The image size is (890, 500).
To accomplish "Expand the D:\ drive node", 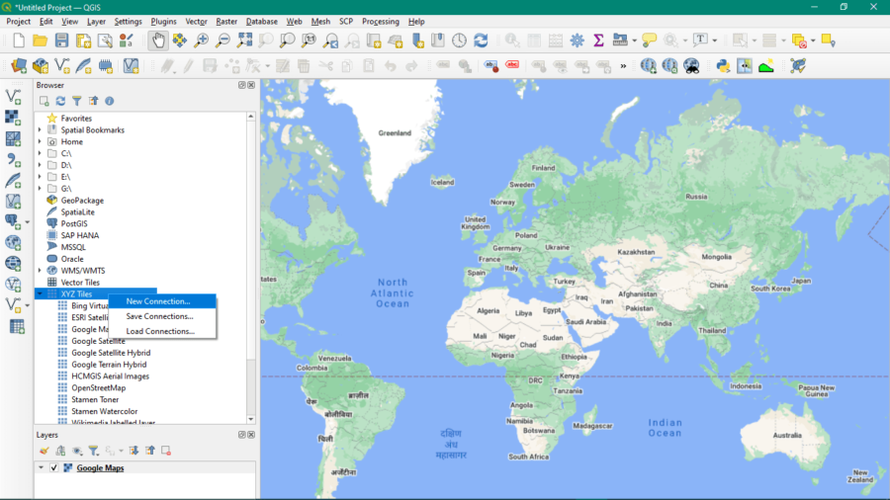I will [40, 165].
